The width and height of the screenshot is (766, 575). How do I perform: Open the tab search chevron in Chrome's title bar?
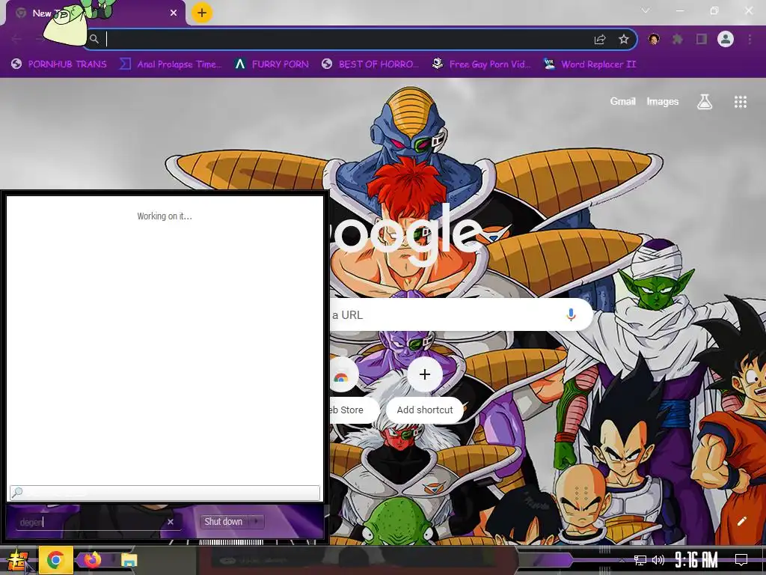(x=646, y=10)
